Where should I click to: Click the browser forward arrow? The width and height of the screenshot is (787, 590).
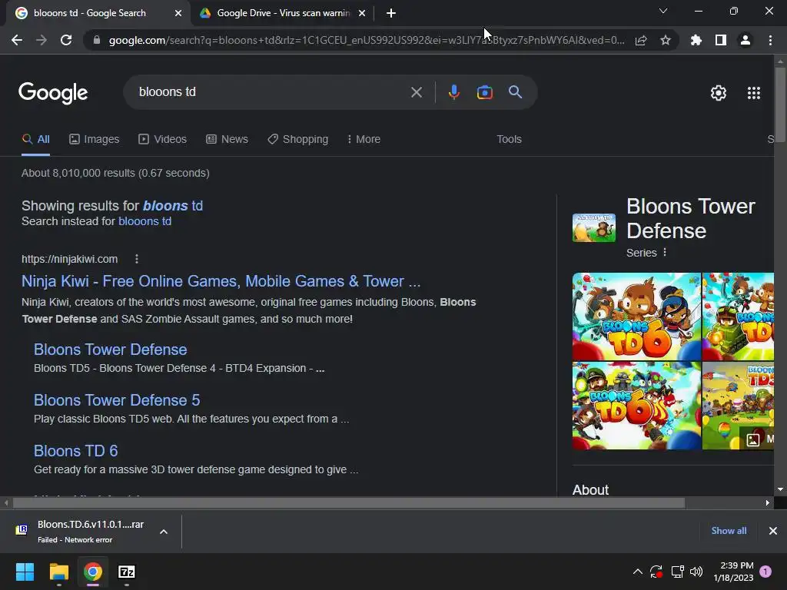(x=42, y=40)
